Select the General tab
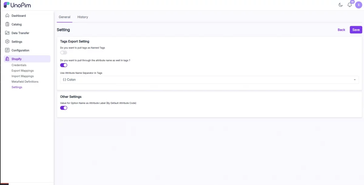Image resolution: width=364 pixels, height=185 pixels. (64, 17)
